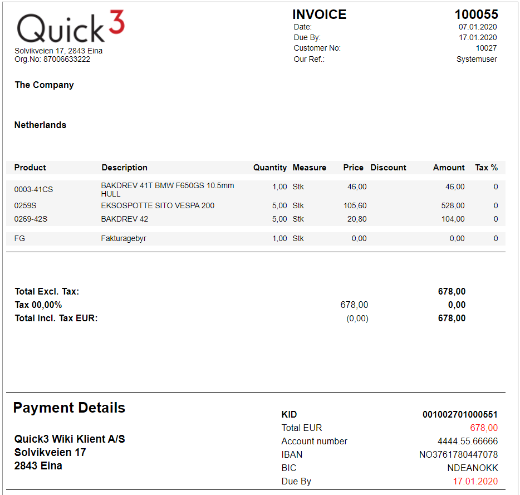Click the Discount column header
The image size is (520, 495).
(388, 168)
